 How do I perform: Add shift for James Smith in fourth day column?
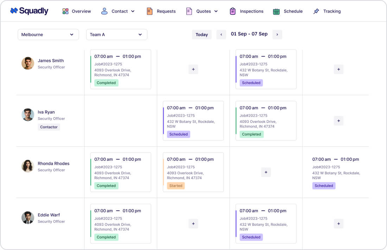click(338, 70)
